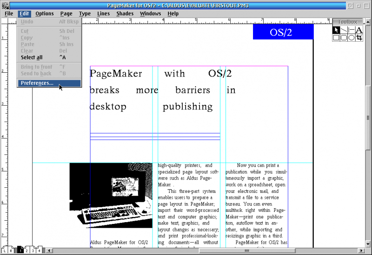The image size is (372, 255).
Task: Click the ruler zero-point corner box
Action: [5, 21]
